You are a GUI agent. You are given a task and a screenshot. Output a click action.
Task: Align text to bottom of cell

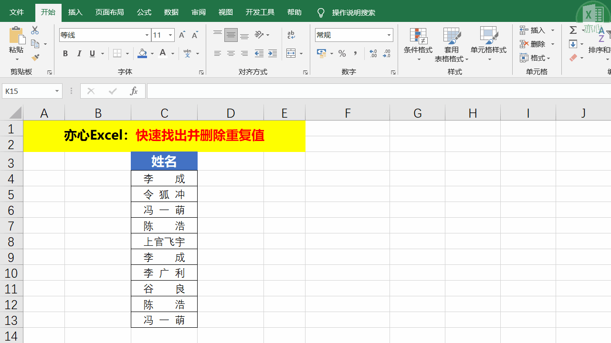tap(244, 35)
